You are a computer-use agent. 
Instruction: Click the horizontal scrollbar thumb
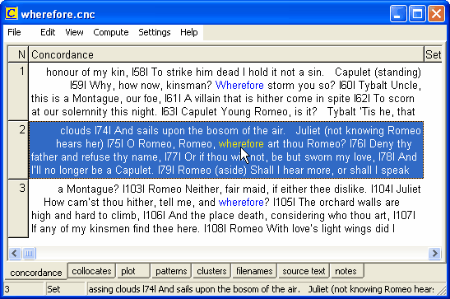(29, 254)
